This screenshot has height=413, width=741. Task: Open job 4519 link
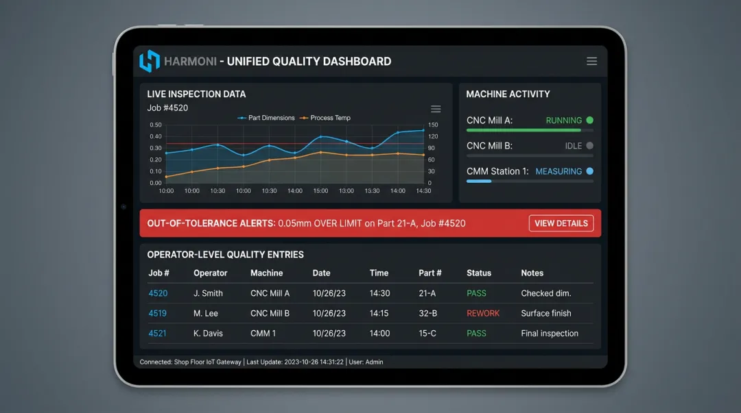(157, 314)
